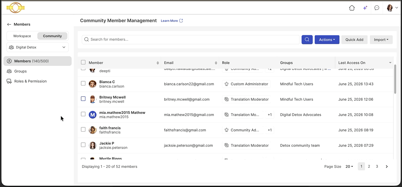Image resolution: width=402 pixels, height=187 pixels.
Task: Open the Actions dropdown menu
Action: tap(327, 40)
